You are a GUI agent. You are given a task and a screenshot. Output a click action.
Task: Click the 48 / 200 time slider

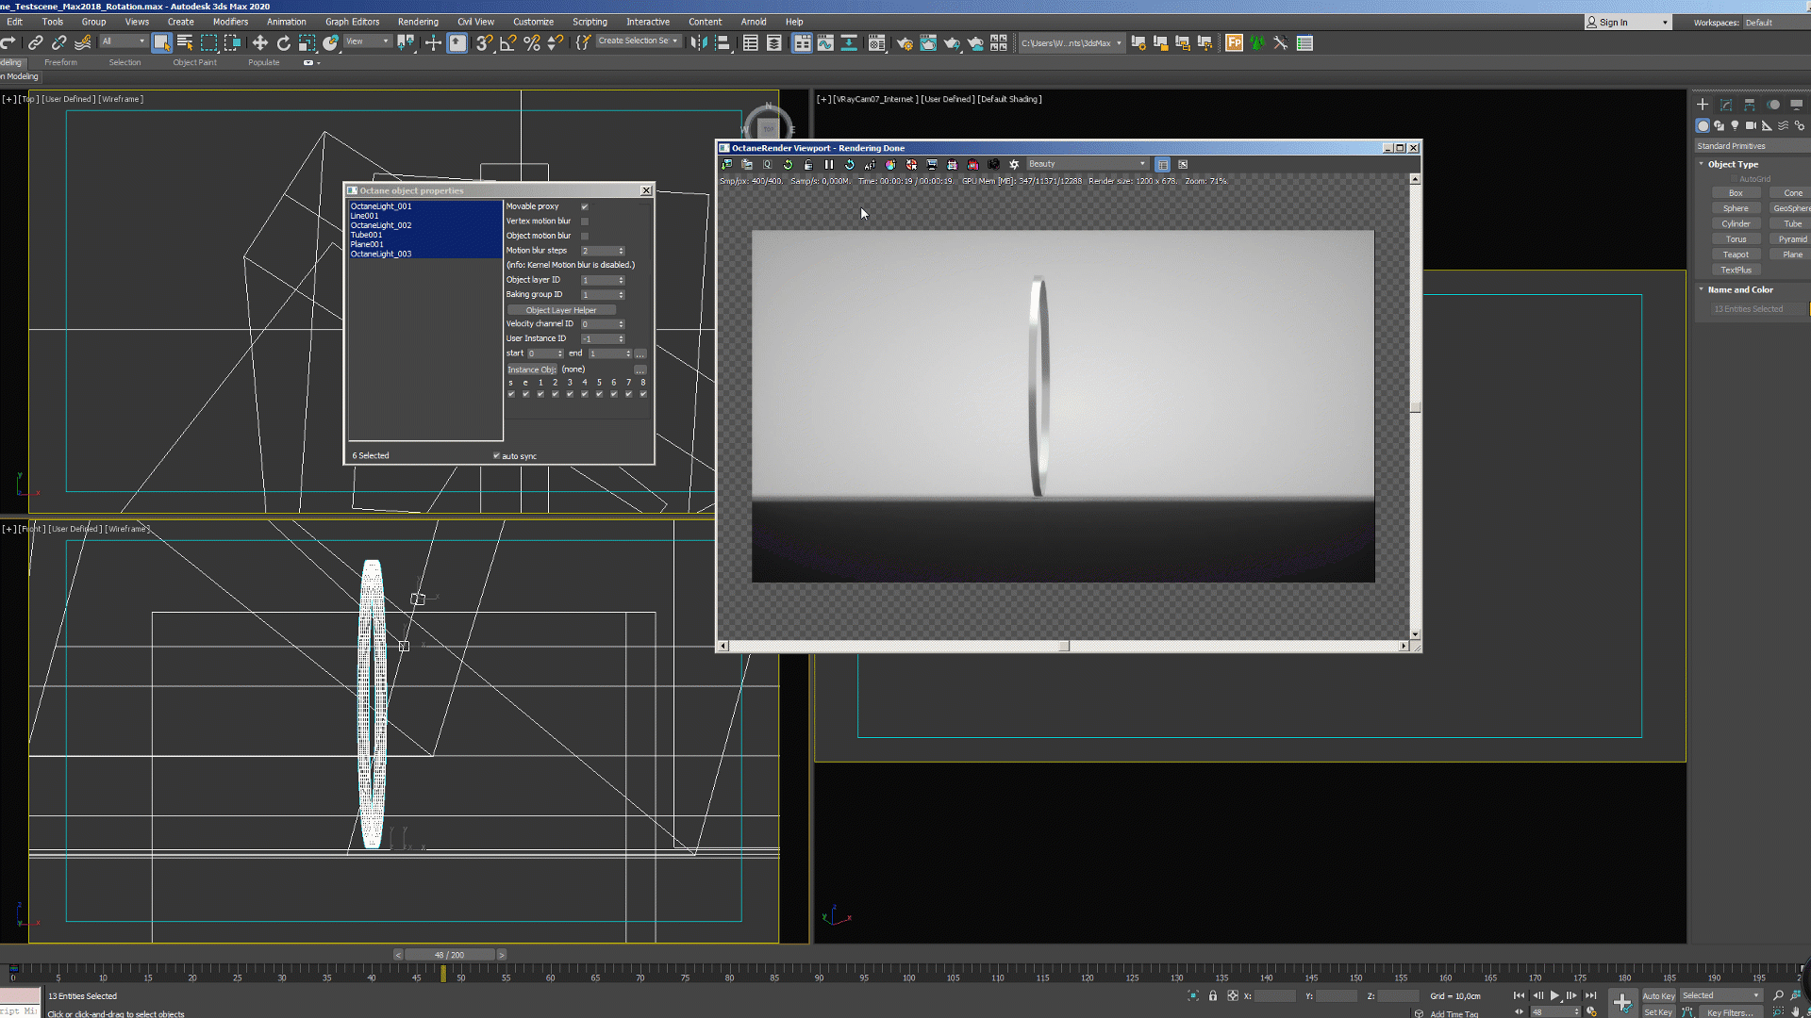point(449,955)
